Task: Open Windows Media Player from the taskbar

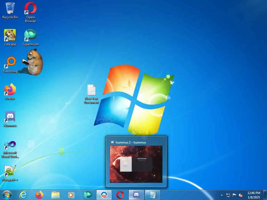Action: pyautogui.click(x=71, y=195)
